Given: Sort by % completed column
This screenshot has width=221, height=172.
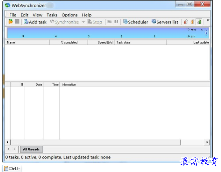Looking at the screenshot, I should pyautogui.click(x=69, y=42).
